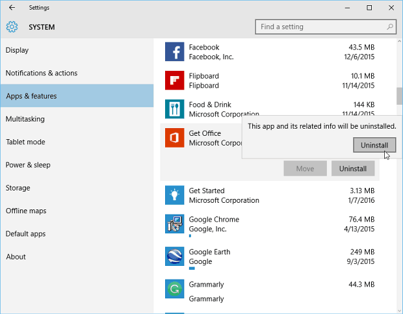Select the Food & Drink app icon
403x314 pixels.
pos(174,109)
